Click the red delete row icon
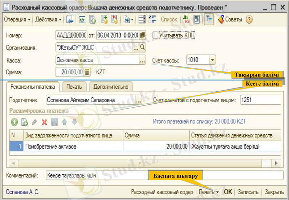 [44, 122]
